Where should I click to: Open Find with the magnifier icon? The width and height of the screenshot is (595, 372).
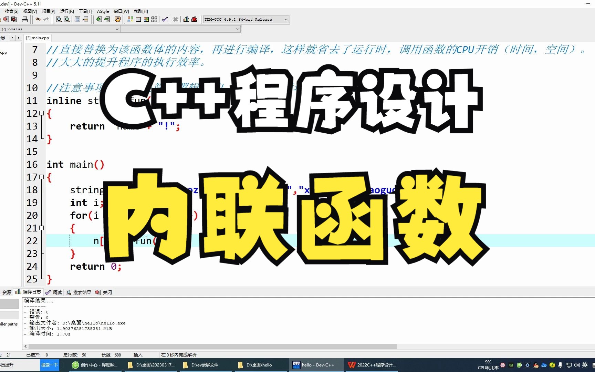pos(59,19)
